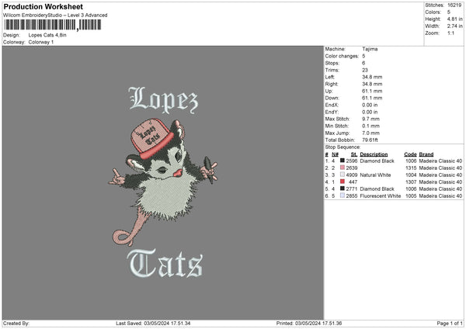This screenshot has width=466, height=329.
Task: Click the EndX value 0.00 in
Action: coord(370,105)
